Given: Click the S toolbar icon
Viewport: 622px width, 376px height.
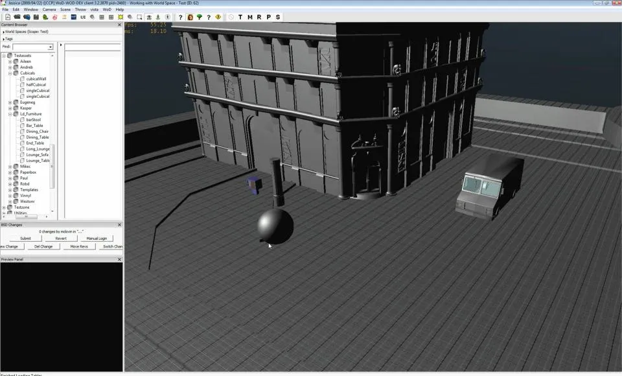Looking at the screenshot, I should (278, 17).
